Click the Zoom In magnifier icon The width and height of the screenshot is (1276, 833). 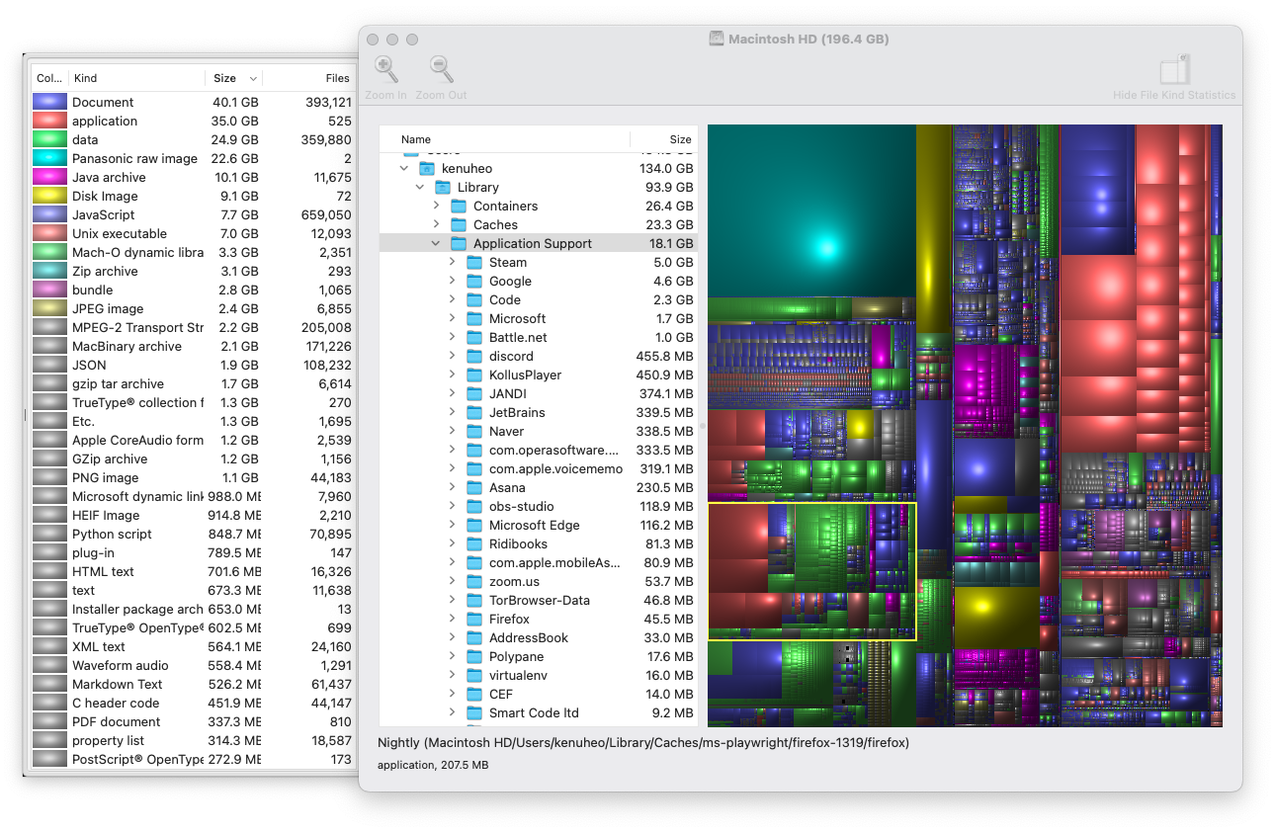pyautogui.click(x=385, y=69)
